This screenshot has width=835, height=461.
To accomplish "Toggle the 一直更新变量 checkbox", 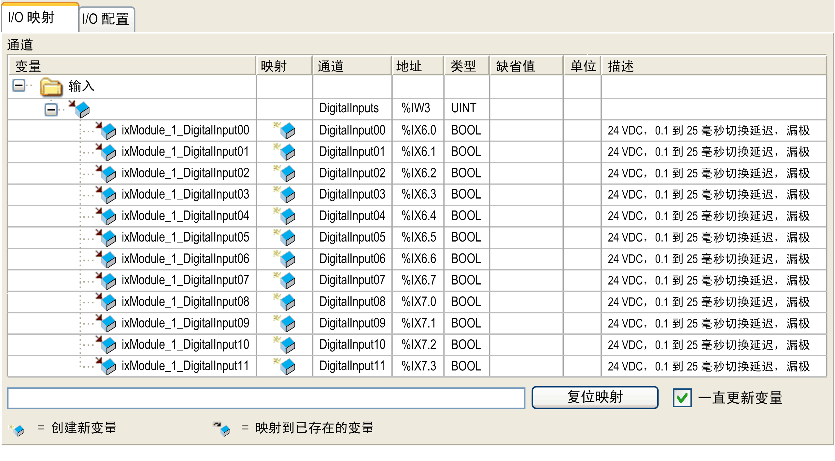I will pyautogui.click(x=682, y=398).
